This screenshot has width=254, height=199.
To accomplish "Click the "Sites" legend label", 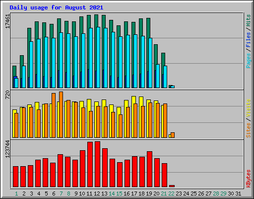I will (x=249, y=130).
